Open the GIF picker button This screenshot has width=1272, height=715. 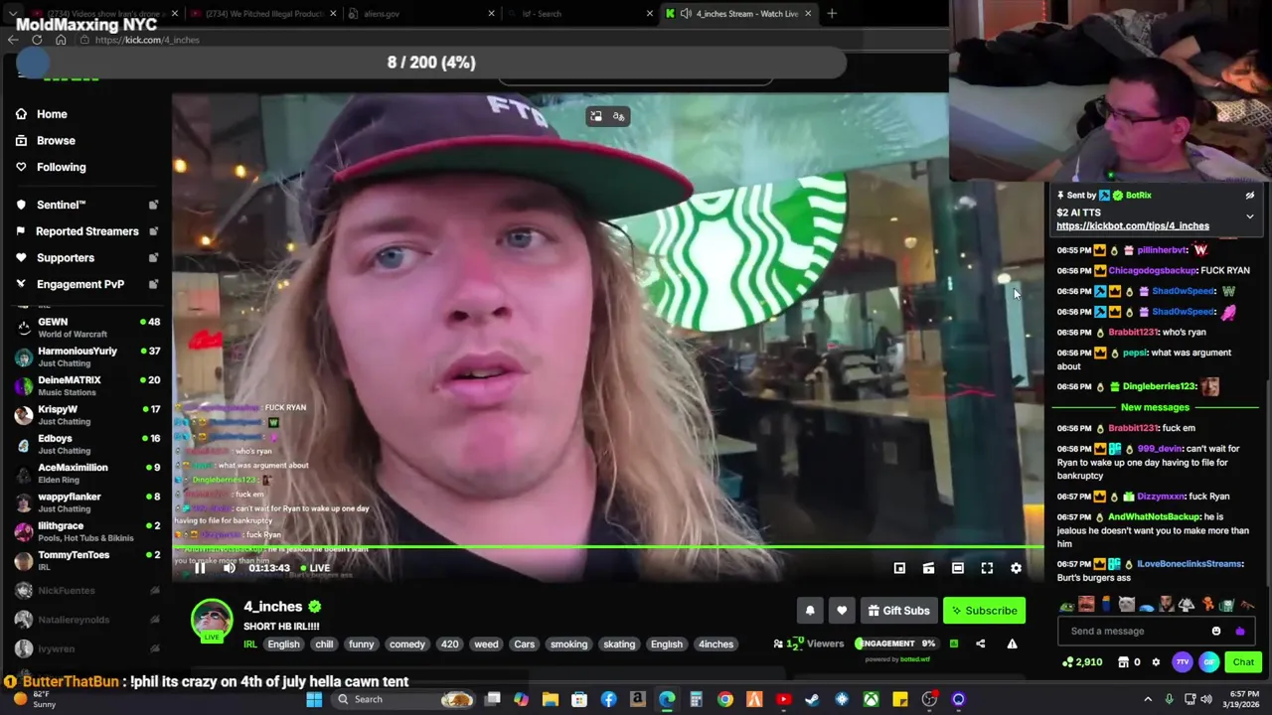click(1208, 662)
